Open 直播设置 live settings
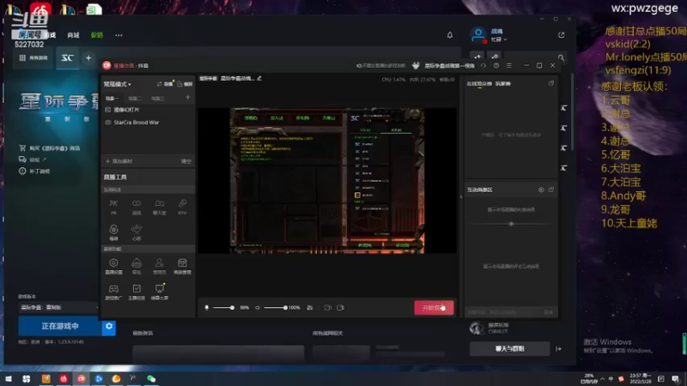 click(x=113, y=266)
